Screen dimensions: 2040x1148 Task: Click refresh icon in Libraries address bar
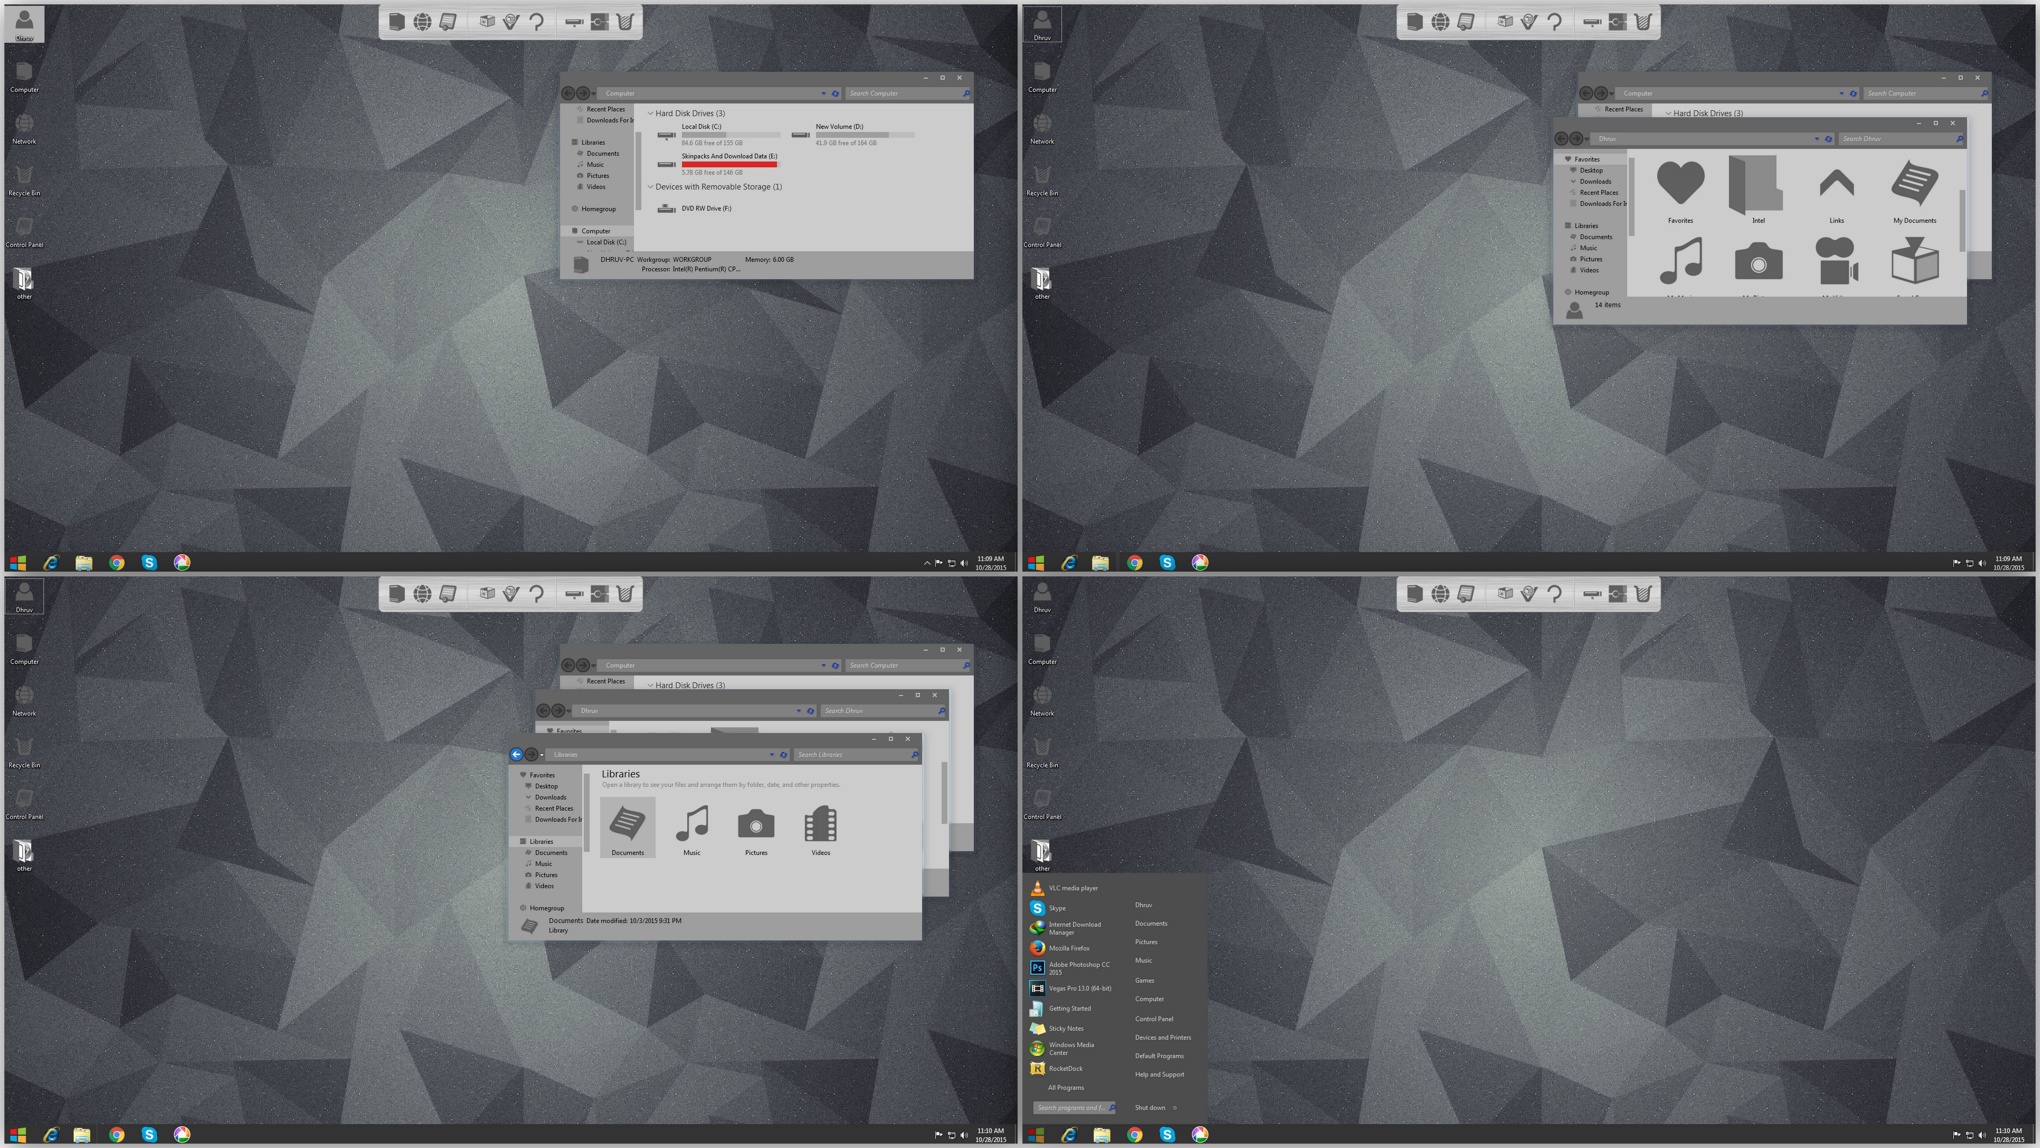coord(783,755)
